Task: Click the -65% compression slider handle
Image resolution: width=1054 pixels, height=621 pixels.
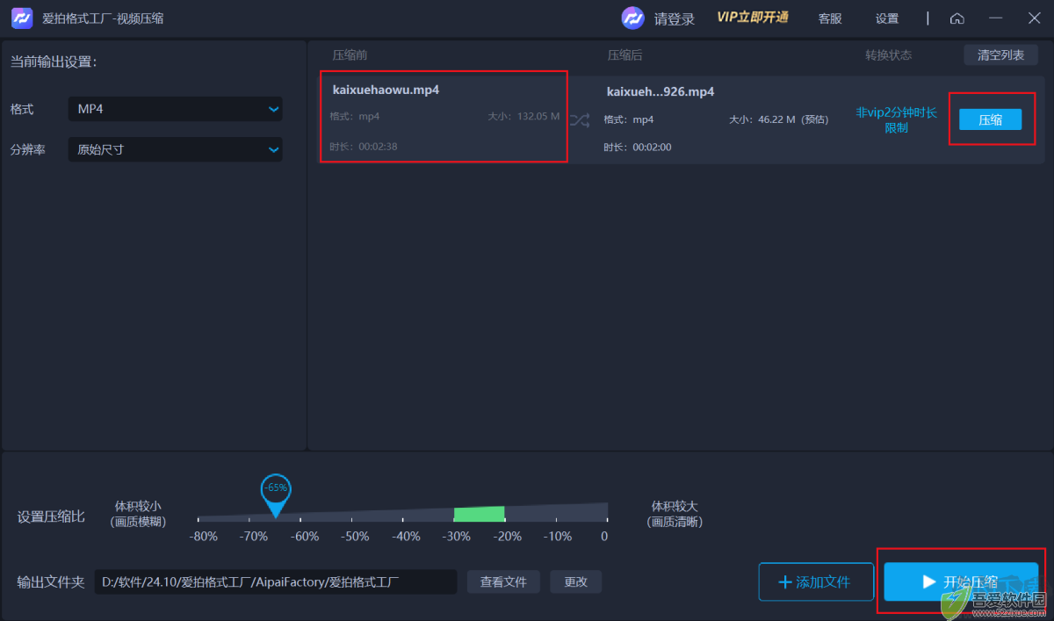Action: pos(275,495)
